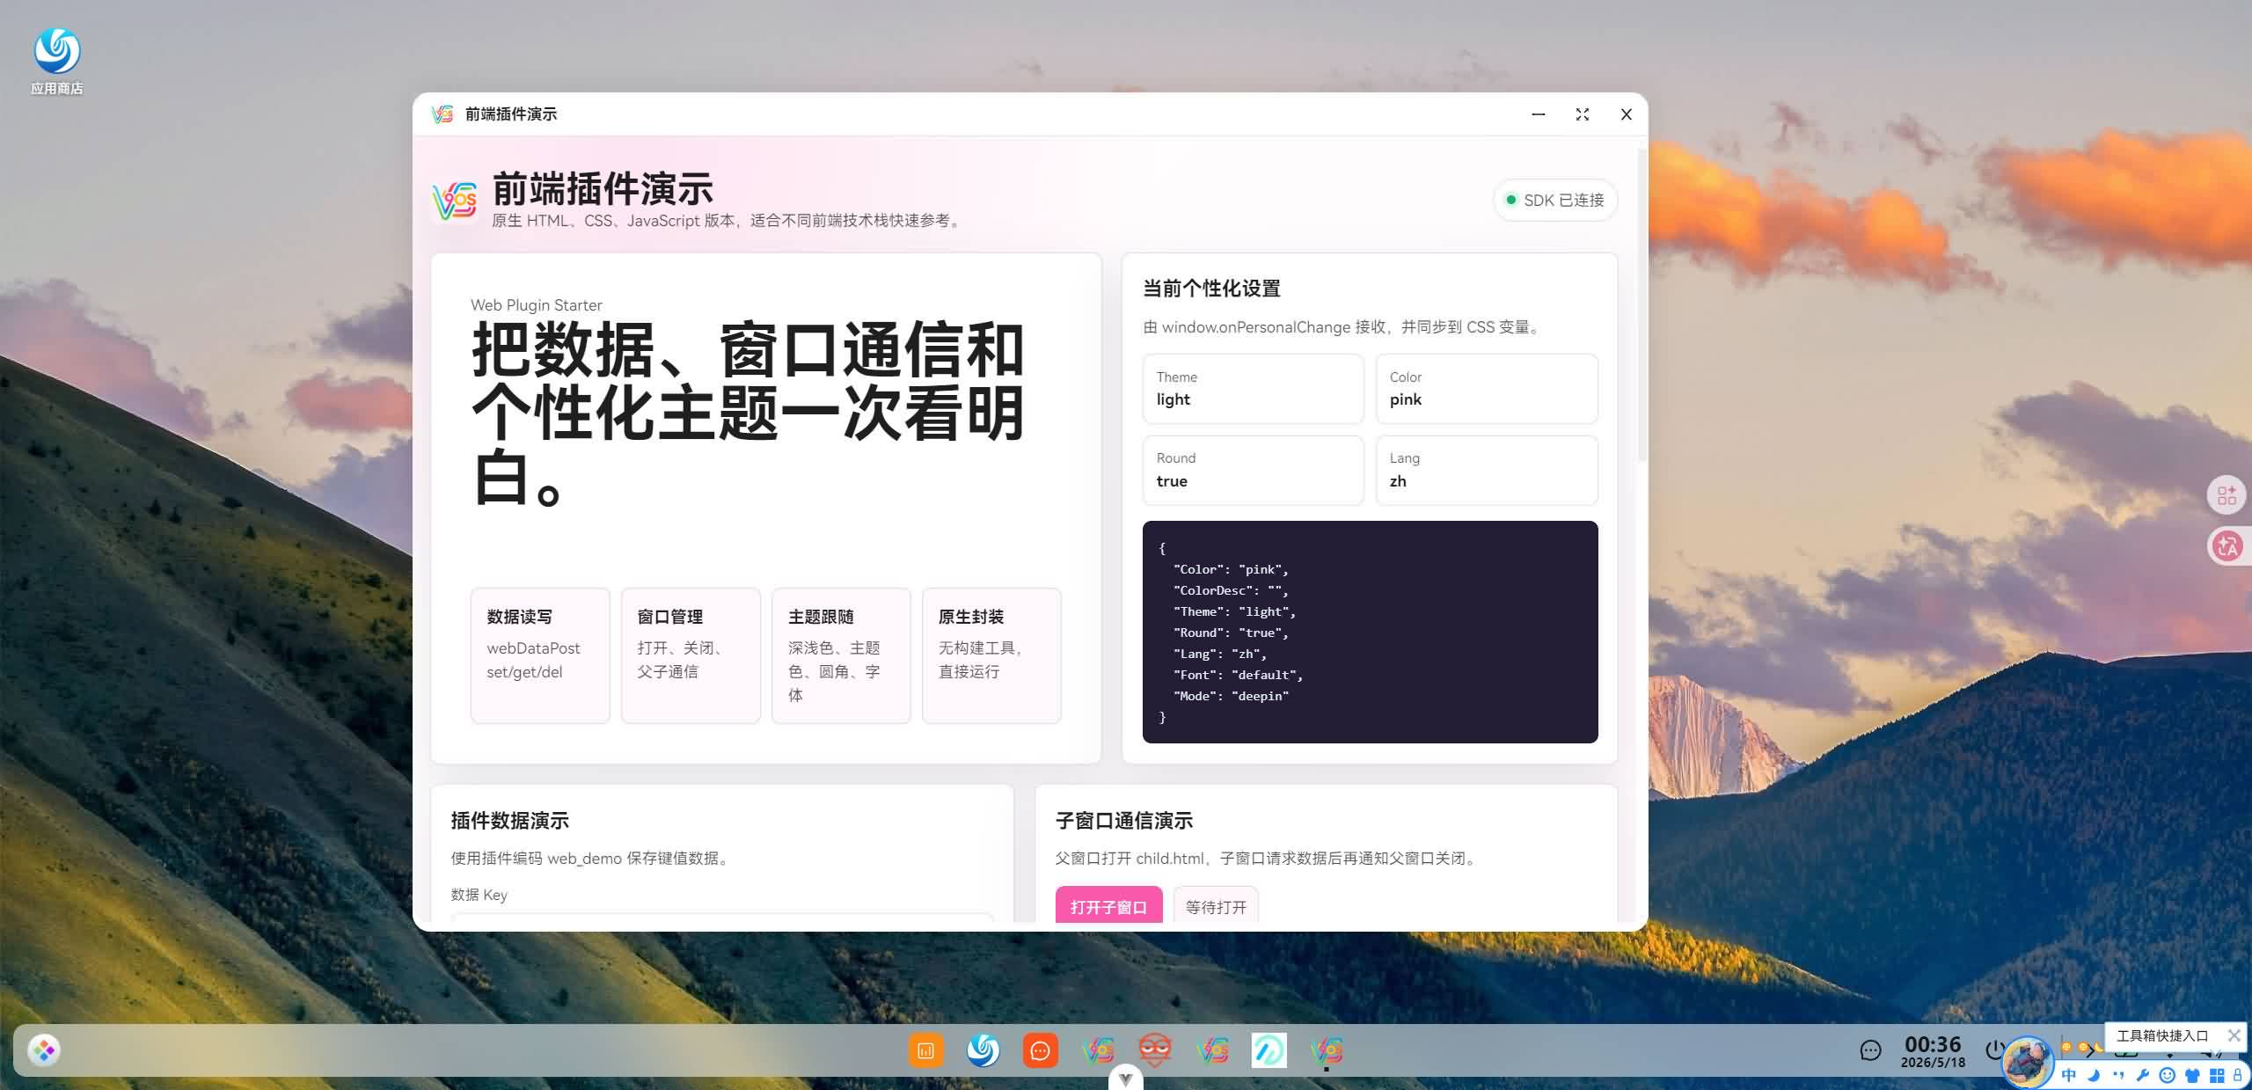
Task: Open the blue swirl app in dock
Action: (983, 1050)
